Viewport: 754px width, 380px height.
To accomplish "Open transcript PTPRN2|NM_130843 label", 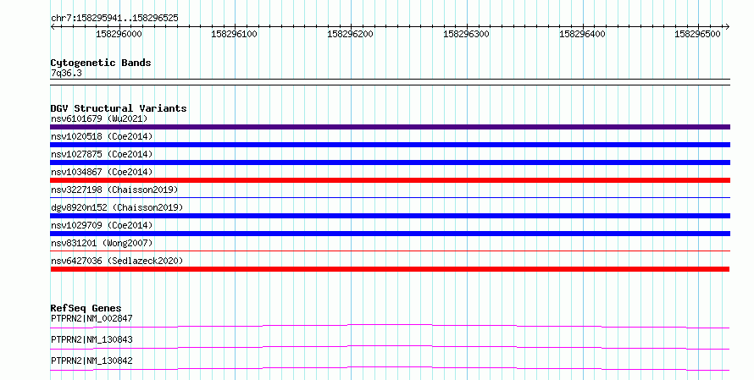I will click(91, 339).
